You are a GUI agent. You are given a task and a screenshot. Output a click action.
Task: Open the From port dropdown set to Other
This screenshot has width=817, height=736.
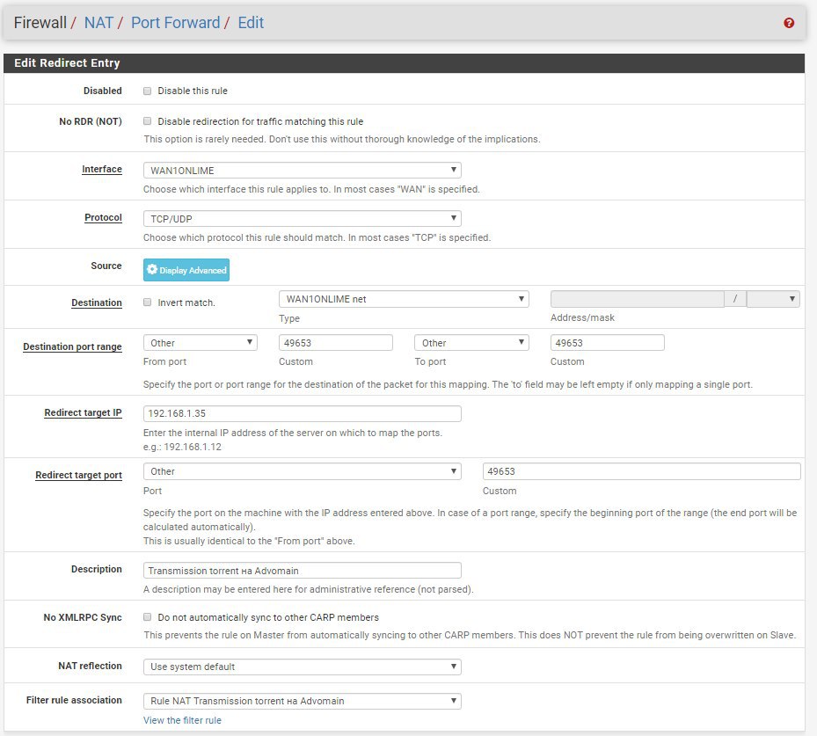201,343
